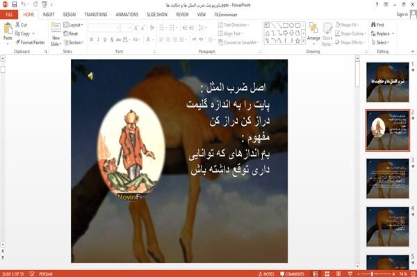
Task: Open the Section dropdown
Action: point(74,42)
